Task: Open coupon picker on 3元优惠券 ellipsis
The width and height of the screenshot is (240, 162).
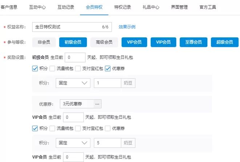Action: (x=97, y=104)
